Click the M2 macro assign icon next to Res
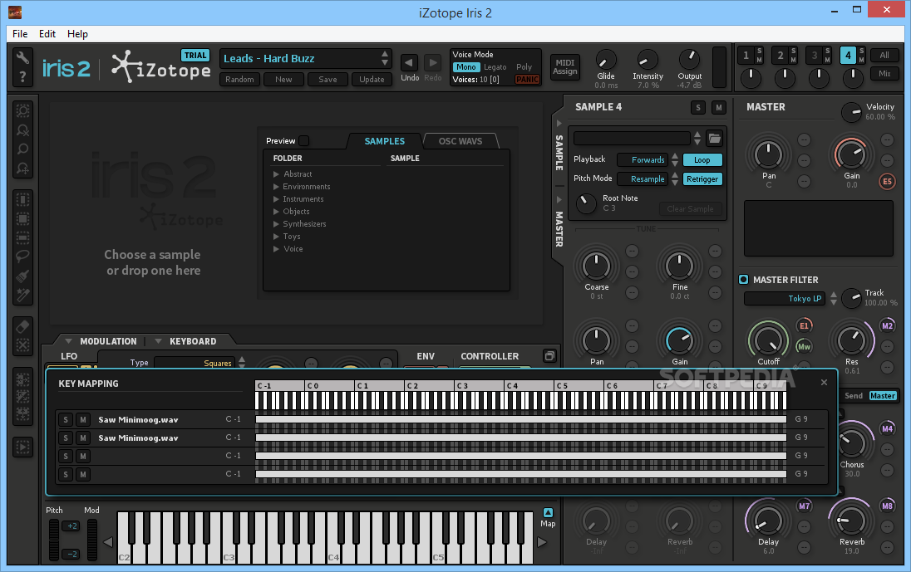Viewport: 911px width, 572px height. tap(887, 325)
